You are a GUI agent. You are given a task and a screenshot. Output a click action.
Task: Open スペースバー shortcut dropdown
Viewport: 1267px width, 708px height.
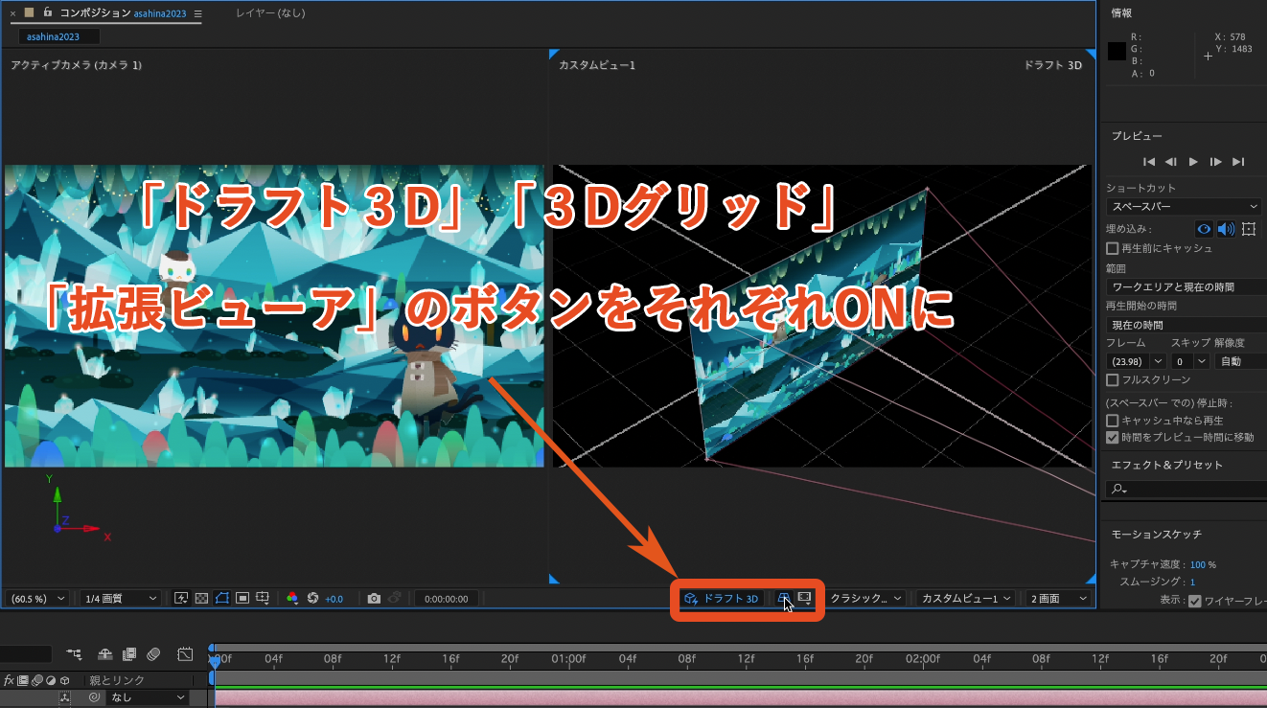click(x=1186, y=207)
